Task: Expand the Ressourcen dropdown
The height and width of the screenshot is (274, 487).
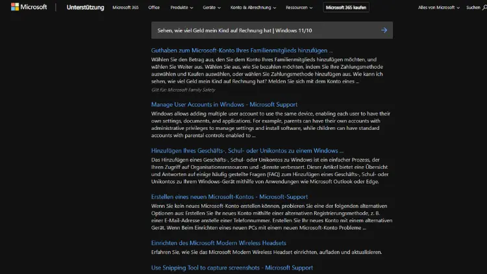Action: pos(299,7)
